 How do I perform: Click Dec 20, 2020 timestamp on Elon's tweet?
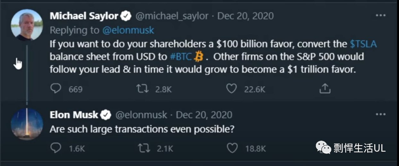(204, 115)
